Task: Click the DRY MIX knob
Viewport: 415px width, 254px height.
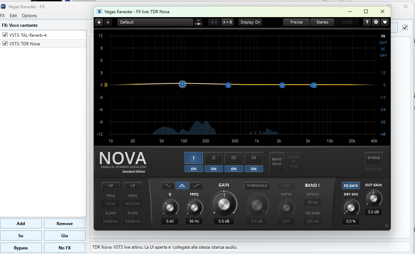Action: tap(351, 208)
